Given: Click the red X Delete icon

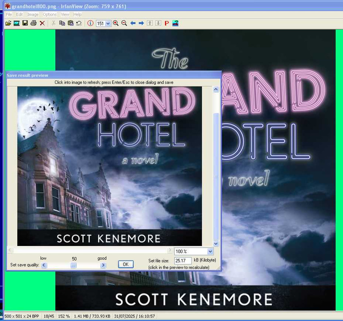Looking at the screenshot, I should [42, 23].
